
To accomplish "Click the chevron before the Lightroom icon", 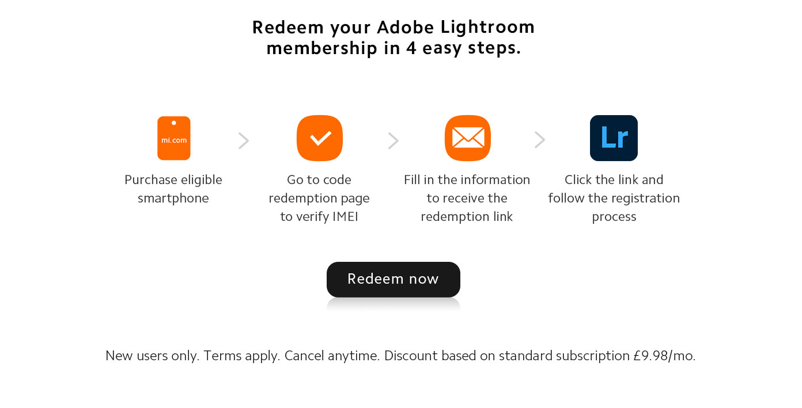I will (539, 139).
